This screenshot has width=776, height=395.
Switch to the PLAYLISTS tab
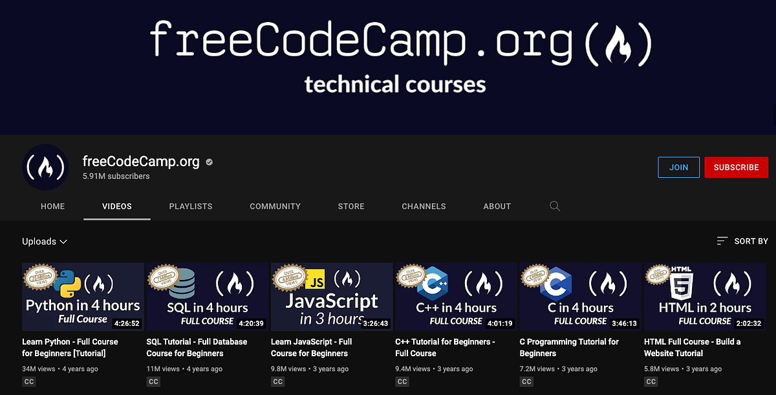(x=191, y=206)
